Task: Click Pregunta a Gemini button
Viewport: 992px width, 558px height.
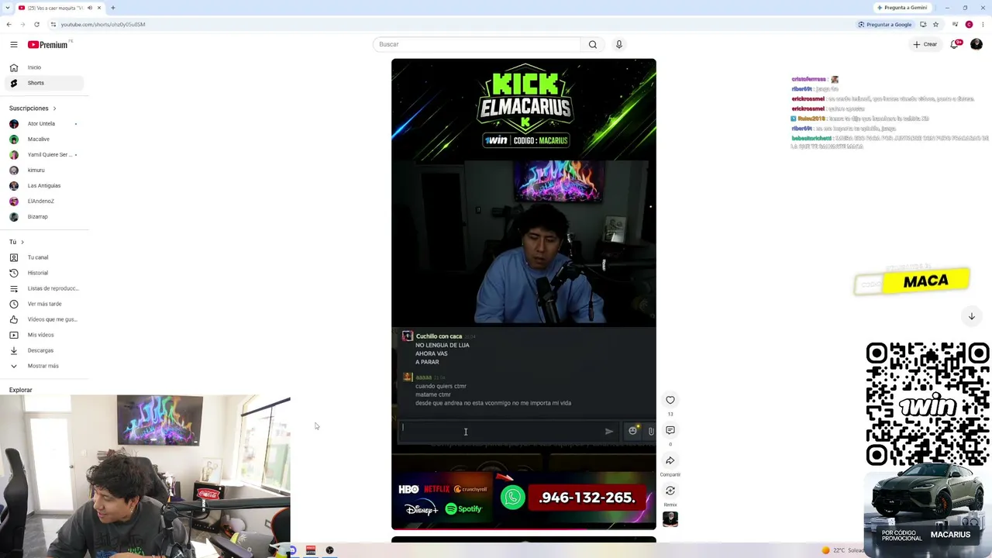Action: (x=902, y=8)
